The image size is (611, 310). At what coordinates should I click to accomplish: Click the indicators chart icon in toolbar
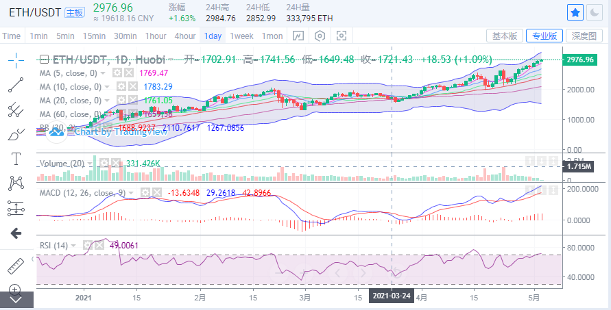(298, 36)
